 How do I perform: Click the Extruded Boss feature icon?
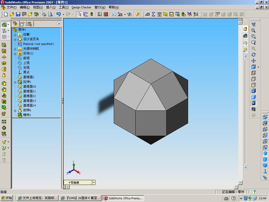coord(4,45)
